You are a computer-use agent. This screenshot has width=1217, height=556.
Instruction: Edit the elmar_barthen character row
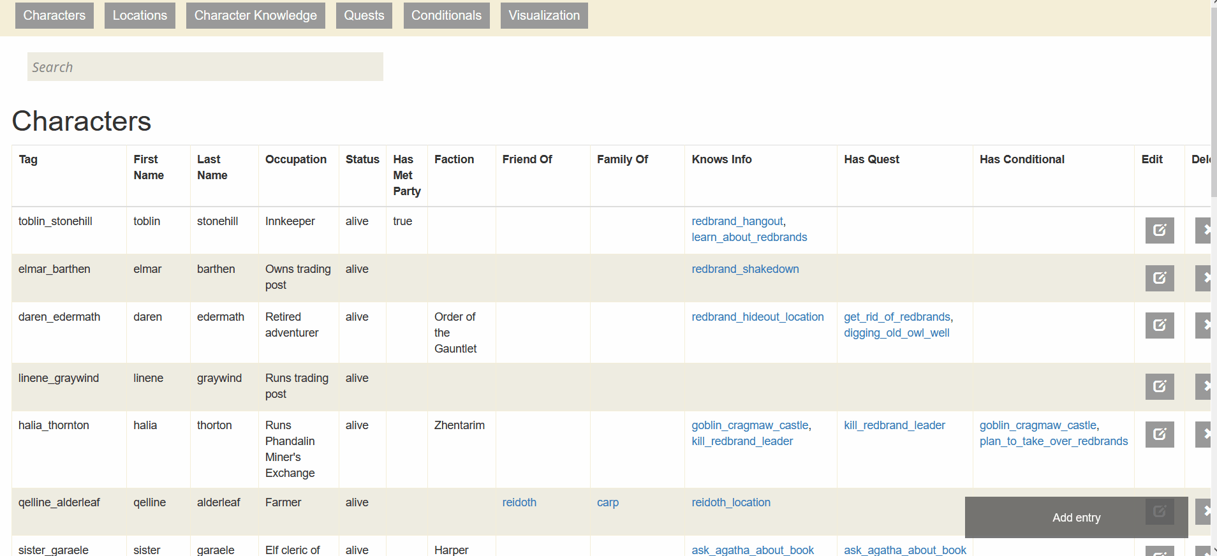(1160, 278)
